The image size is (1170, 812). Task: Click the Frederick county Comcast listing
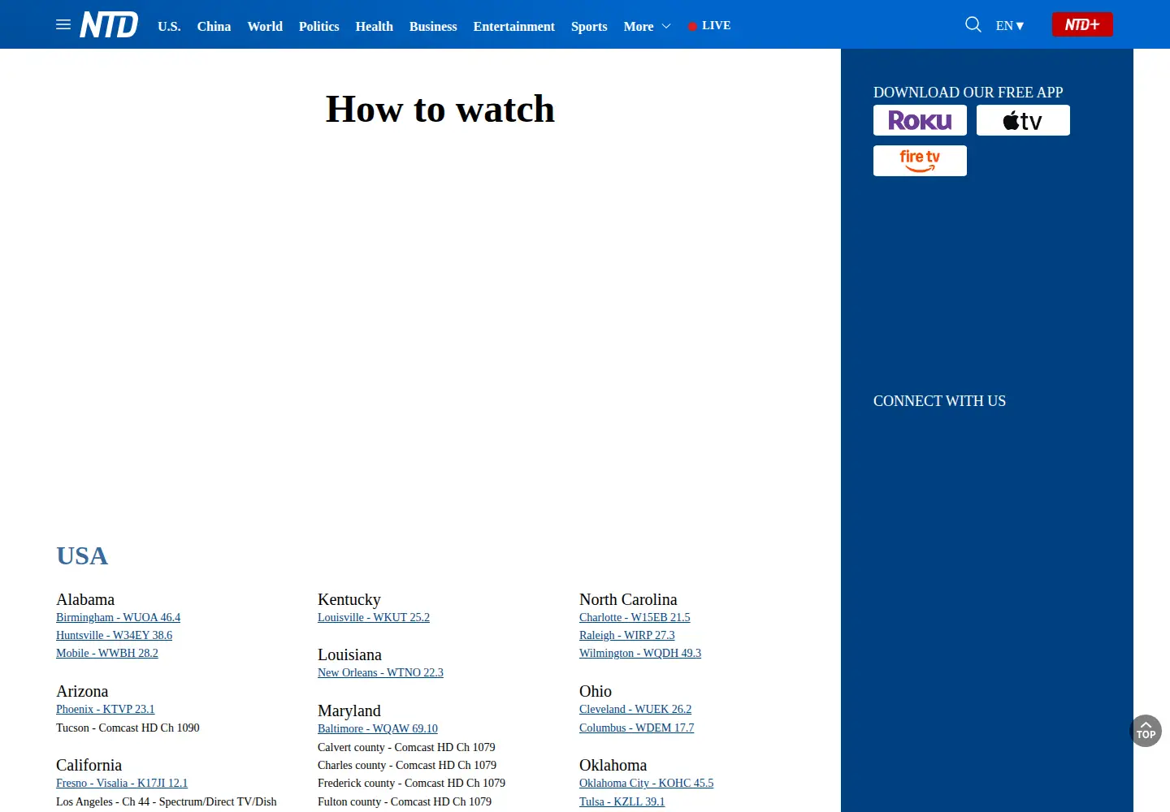[x=411, y=784]
